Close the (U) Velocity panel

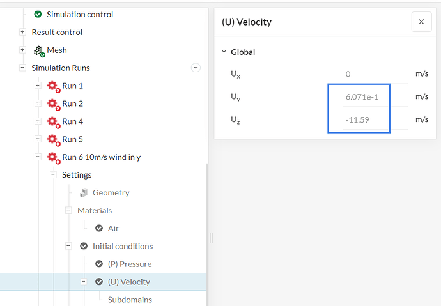[421, 22]
